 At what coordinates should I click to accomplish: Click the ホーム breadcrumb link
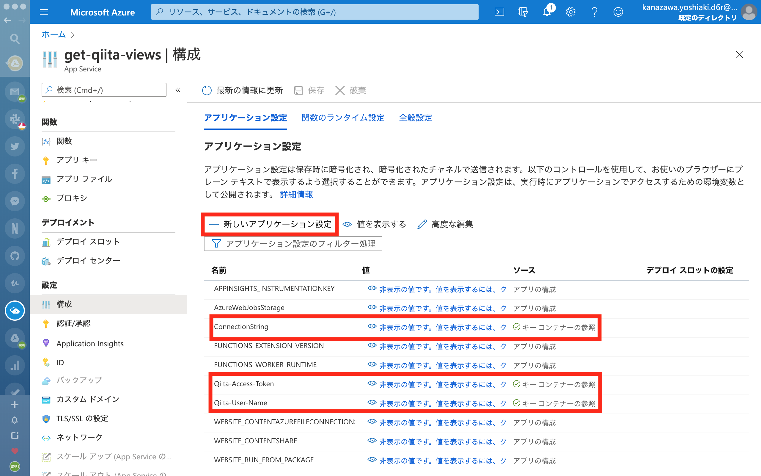[x=54, y=34]
